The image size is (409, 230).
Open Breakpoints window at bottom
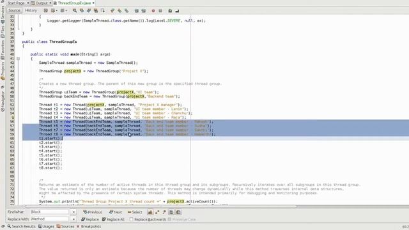click(88, 226)
